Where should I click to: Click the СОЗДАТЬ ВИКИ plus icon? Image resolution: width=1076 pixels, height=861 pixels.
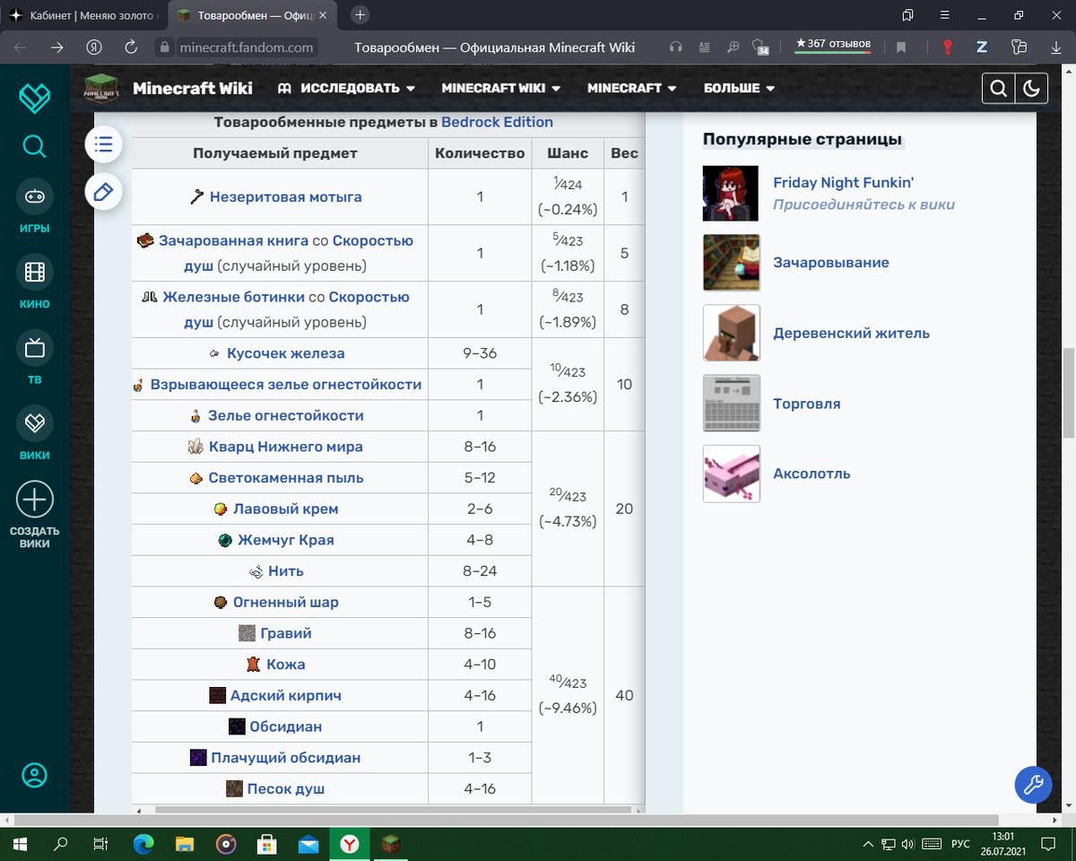34,500
